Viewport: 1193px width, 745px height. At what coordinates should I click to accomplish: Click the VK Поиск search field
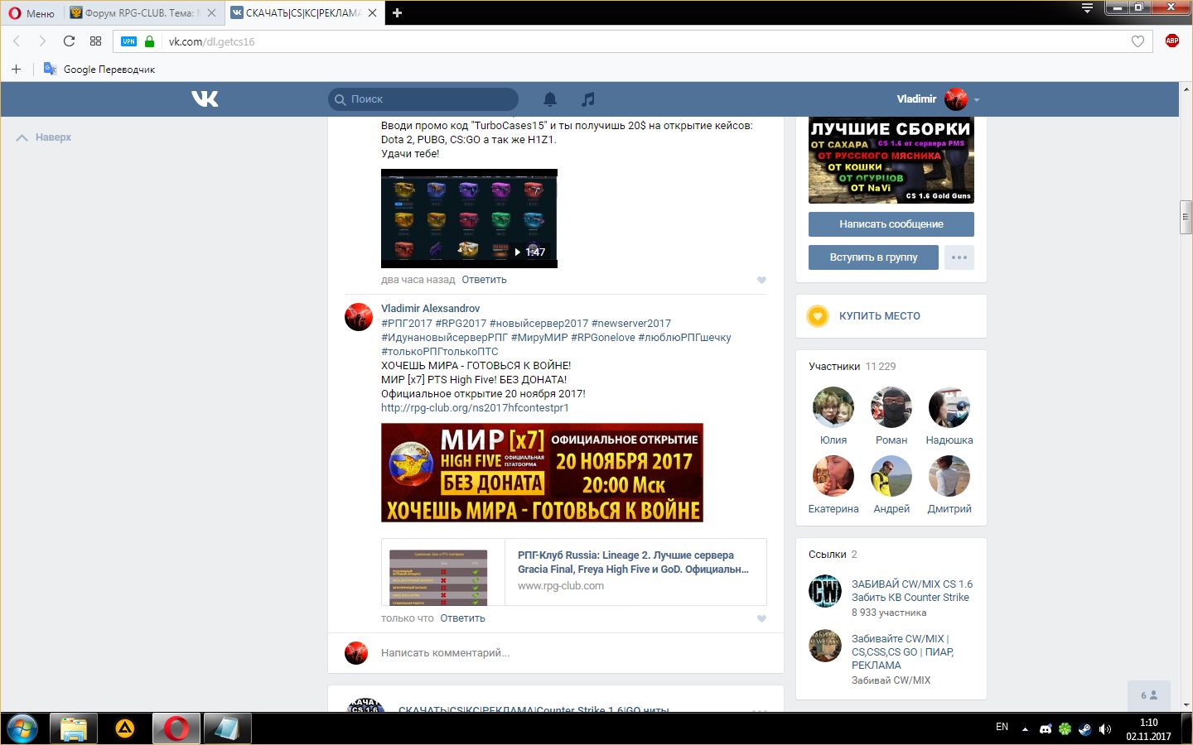[423, 99]
